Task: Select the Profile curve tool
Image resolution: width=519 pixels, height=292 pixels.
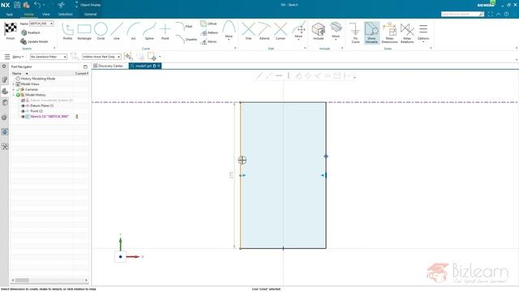Action: click(x=67, y=32)
